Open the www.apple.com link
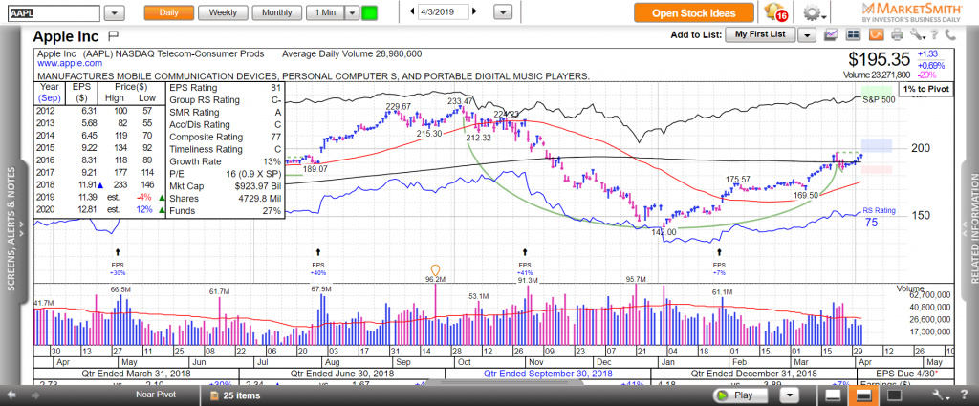Screen dimensions: 979x406 (63, 63)
